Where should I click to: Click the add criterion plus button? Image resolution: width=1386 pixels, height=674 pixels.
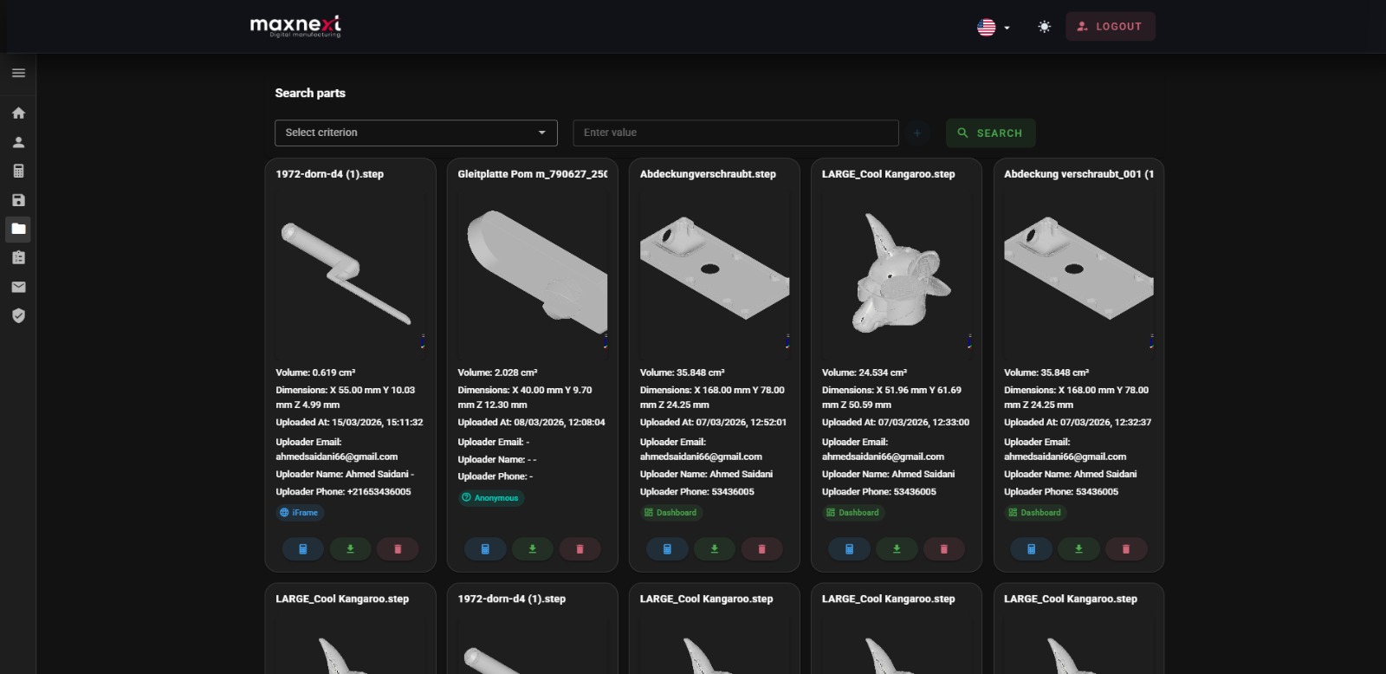pyautogui.click(x=917, y=133)
